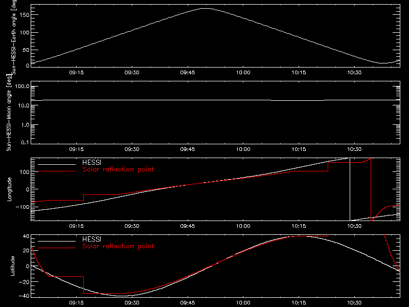Click "09:30" time label under Moon angle plot
The height and width of the screenshot is (307, 409).
[132, 149]
